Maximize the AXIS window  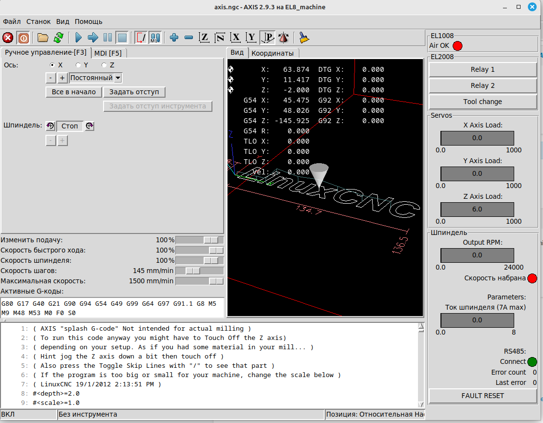coord(519,7)
